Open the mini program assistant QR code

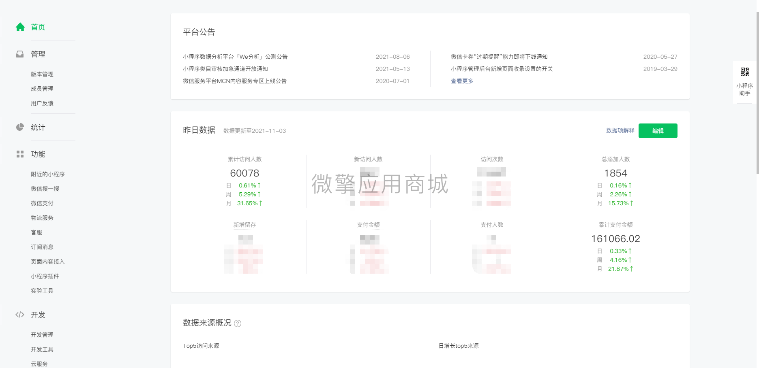(x=745, y=72)
